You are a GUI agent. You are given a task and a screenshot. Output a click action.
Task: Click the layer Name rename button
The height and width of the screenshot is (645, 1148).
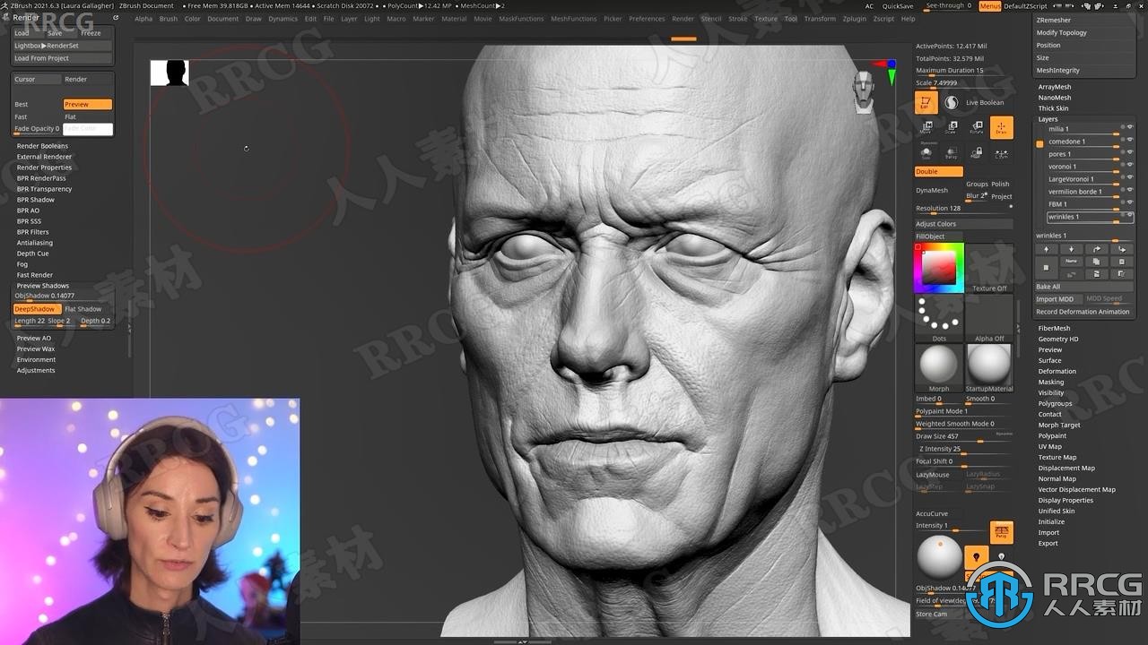1071,262
